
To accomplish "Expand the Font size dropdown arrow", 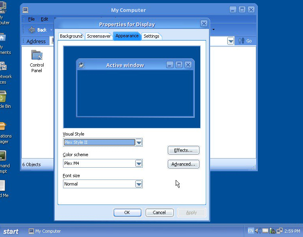I will [139, 184].
